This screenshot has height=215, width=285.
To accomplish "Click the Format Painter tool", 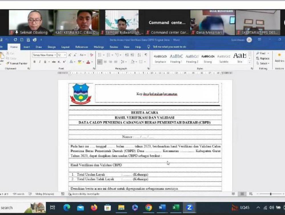I will pos(17,63).
